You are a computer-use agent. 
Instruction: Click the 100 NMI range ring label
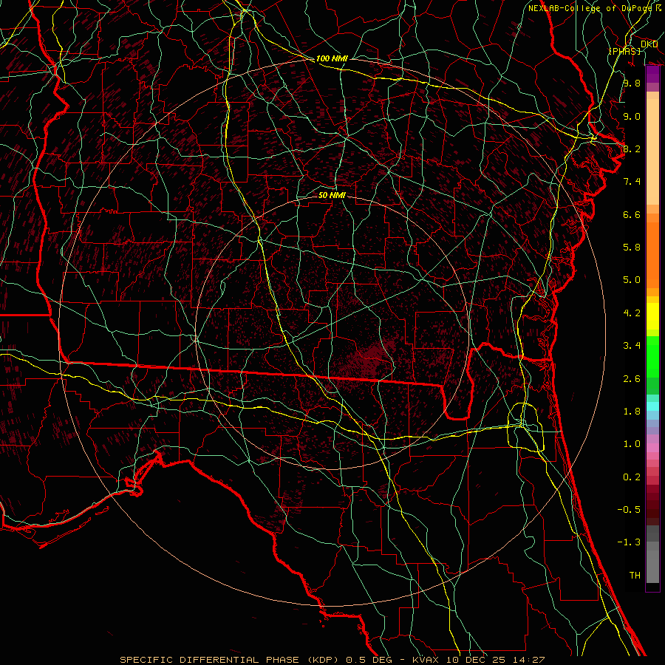(x=332, y=58)
